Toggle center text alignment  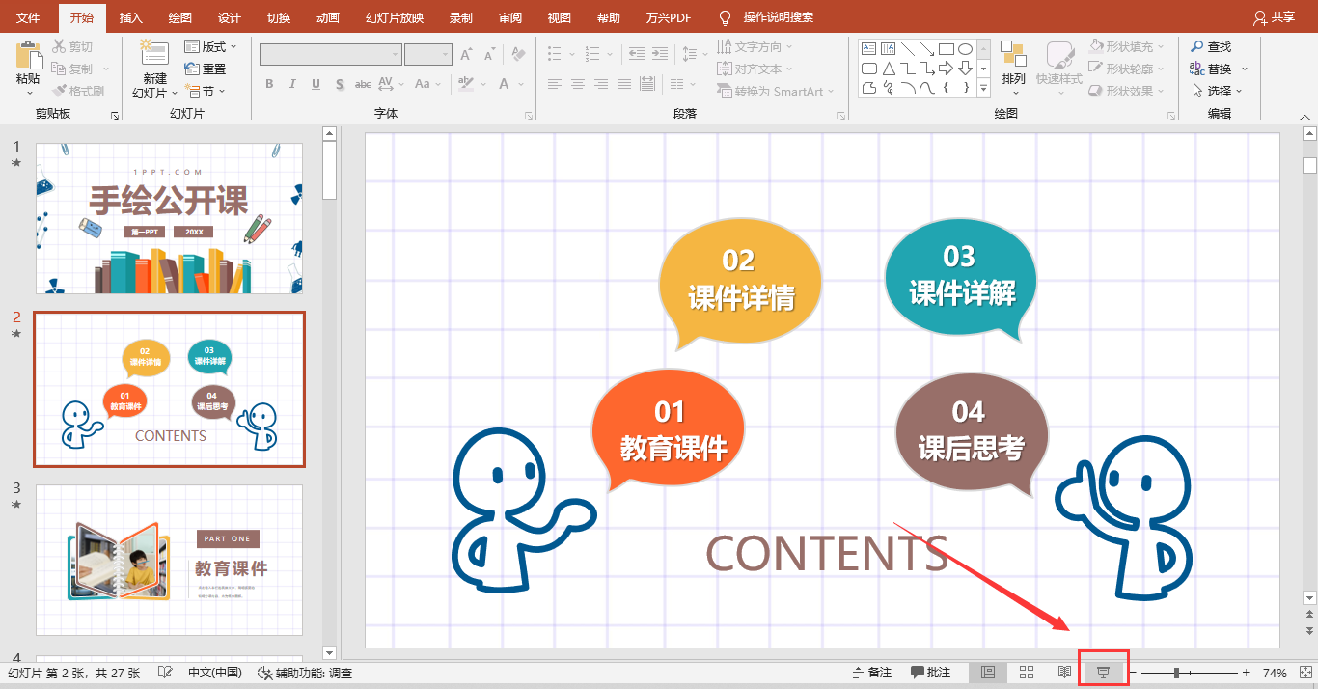click(578, 84)
